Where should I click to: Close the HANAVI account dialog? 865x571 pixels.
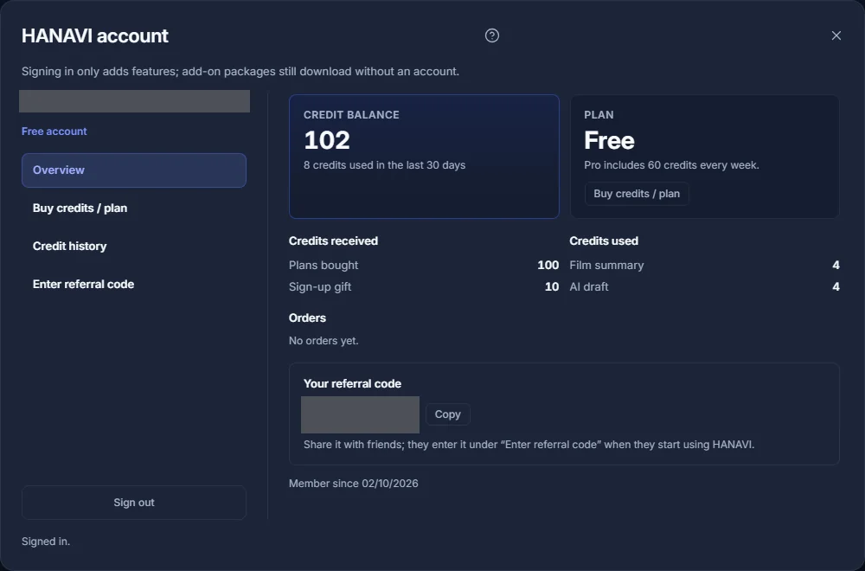tap(836, 35)
